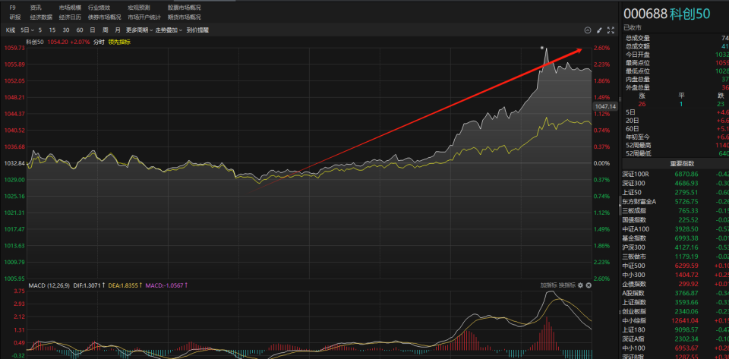Click the MACD (12,26,9) indicator label
Viewport: 729px width, 359px height.
[x=49, y=285]
